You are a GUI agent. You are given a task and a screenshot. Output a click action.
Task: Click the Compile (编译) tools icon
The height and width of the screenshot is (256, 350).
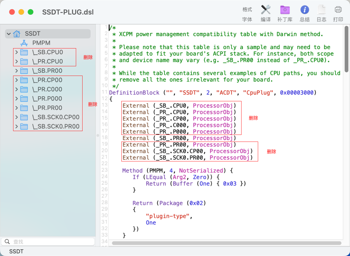265,10
